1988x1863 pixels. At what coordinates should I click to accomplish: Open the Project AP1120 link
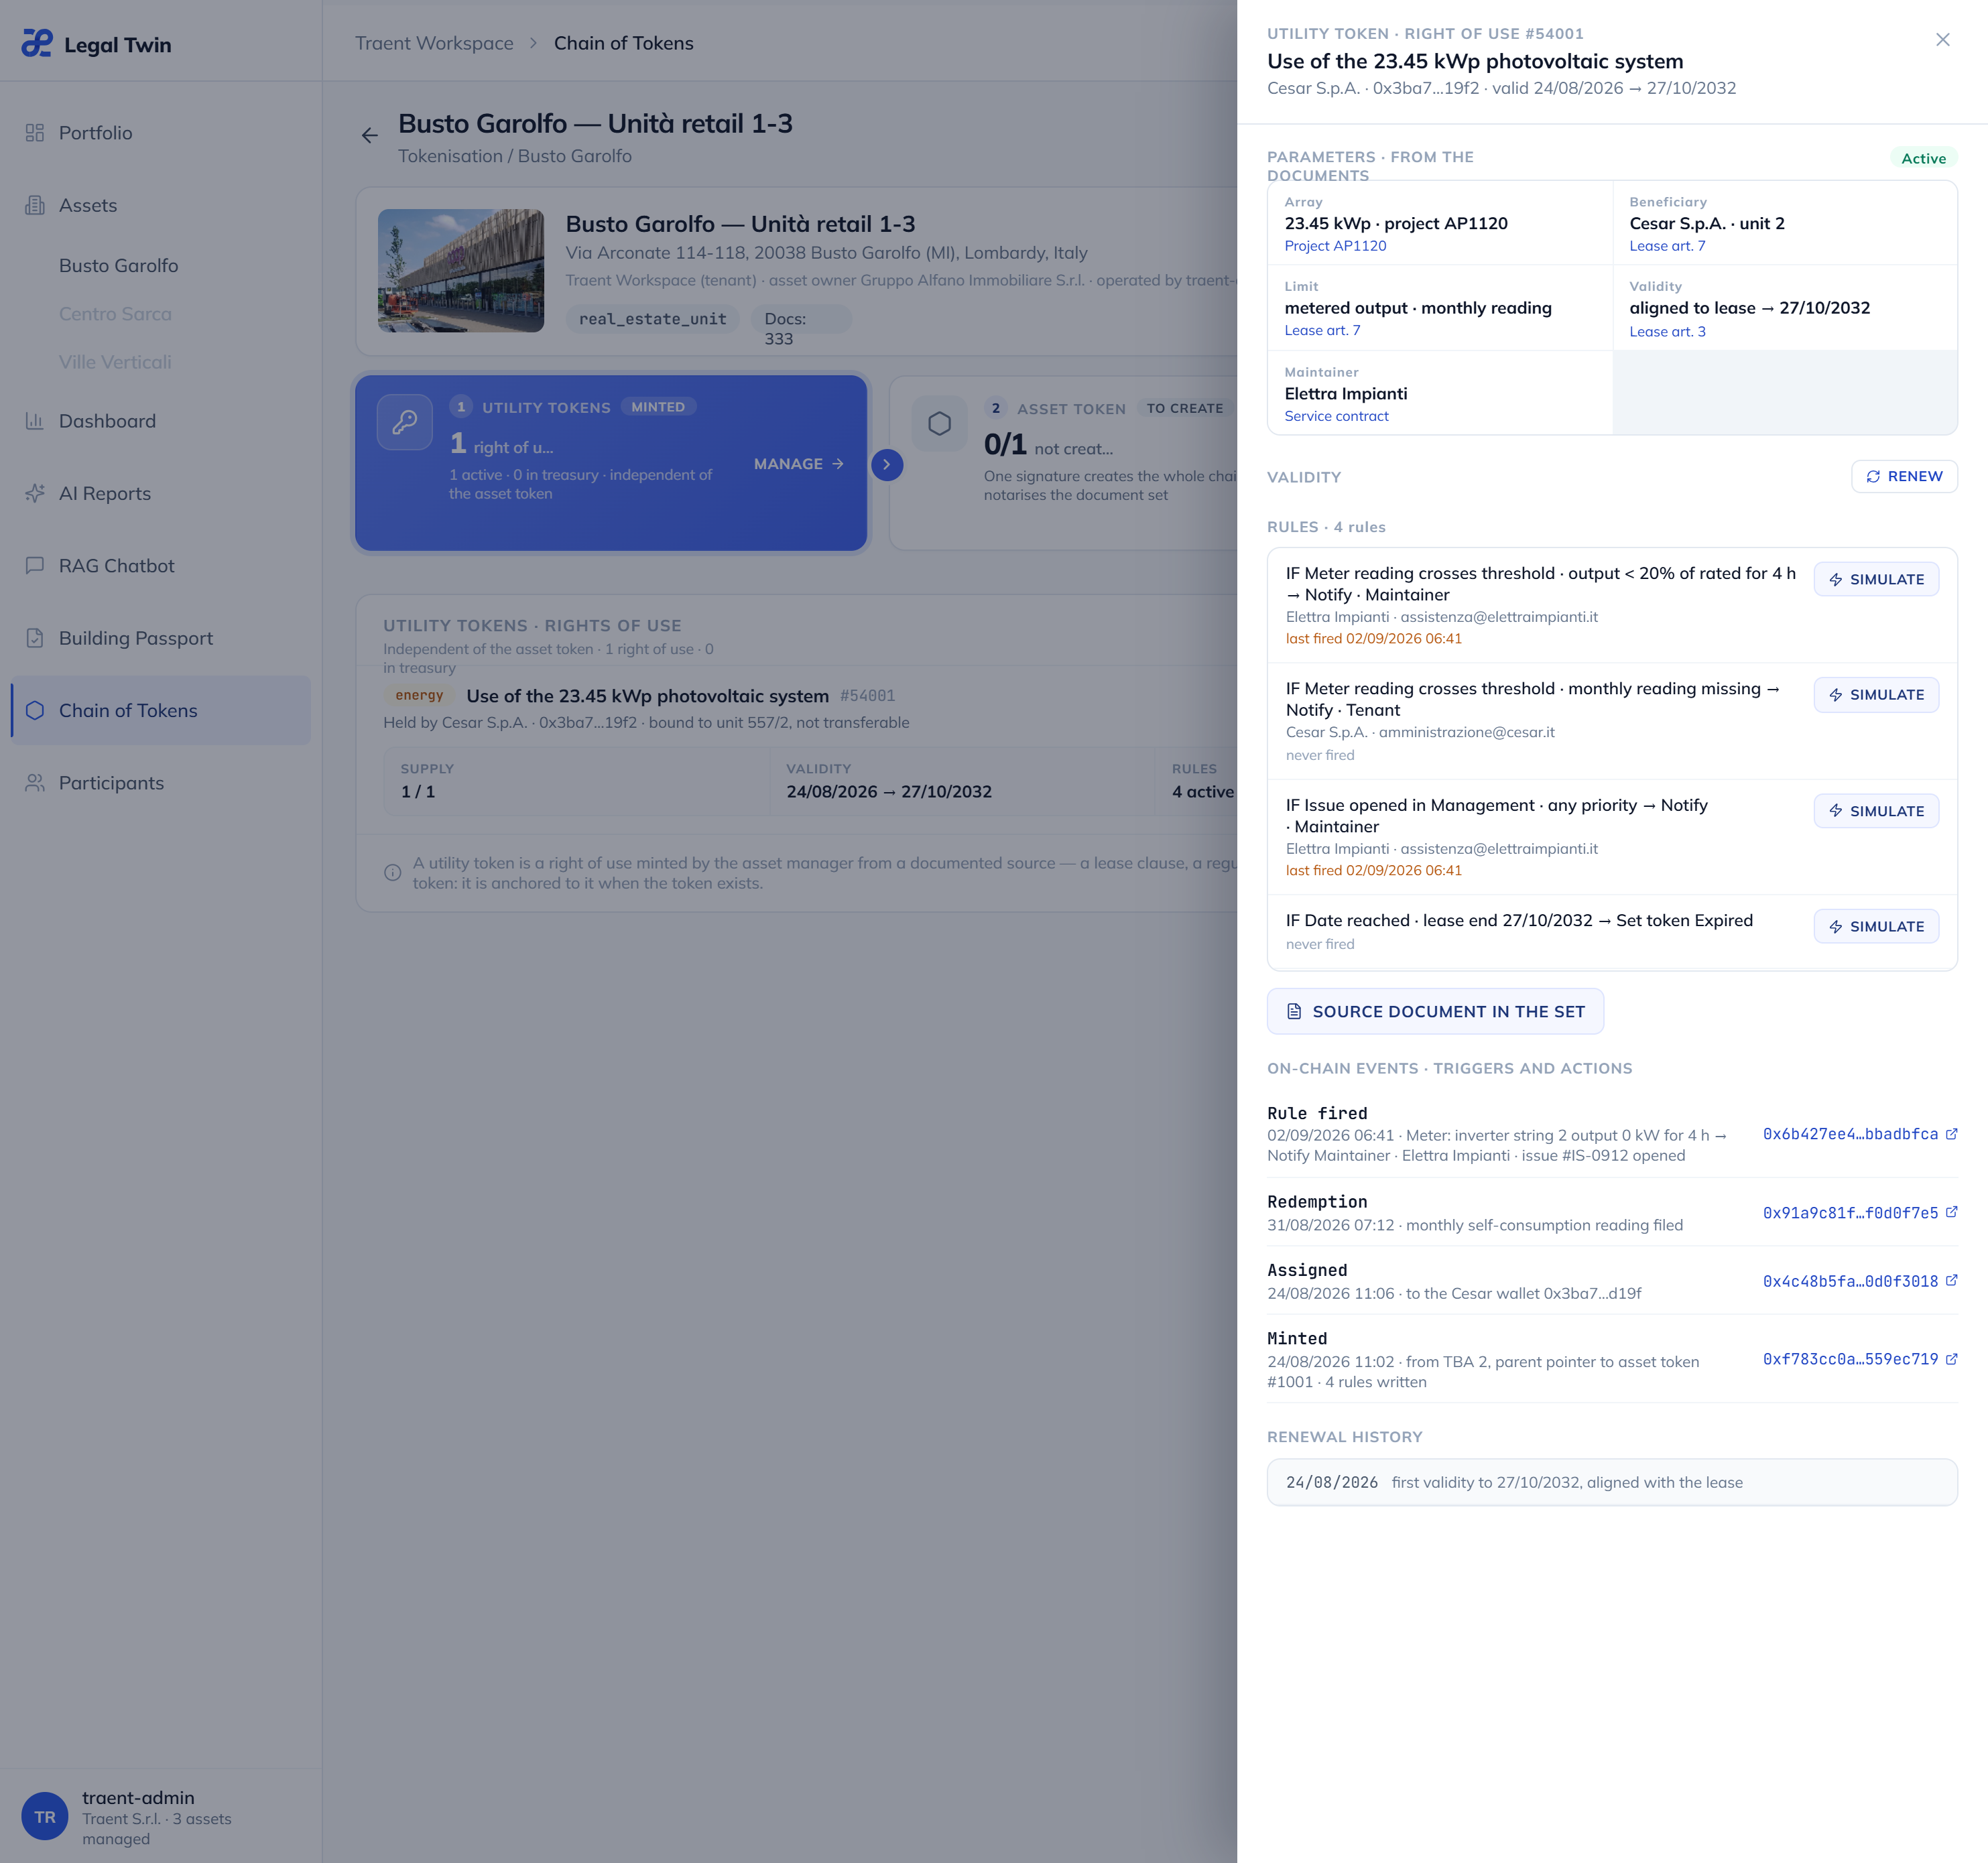(1335, 246)
